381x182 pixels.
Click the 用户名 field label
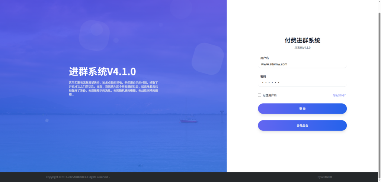pyautogui.click(x=265, y=58)
